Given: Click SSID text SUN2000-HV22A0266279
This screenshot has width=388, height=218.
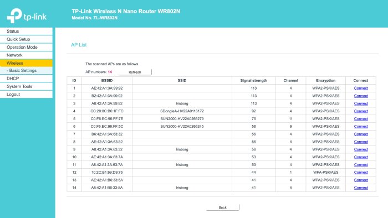Looking at the screenshot, I should [182, 119].
